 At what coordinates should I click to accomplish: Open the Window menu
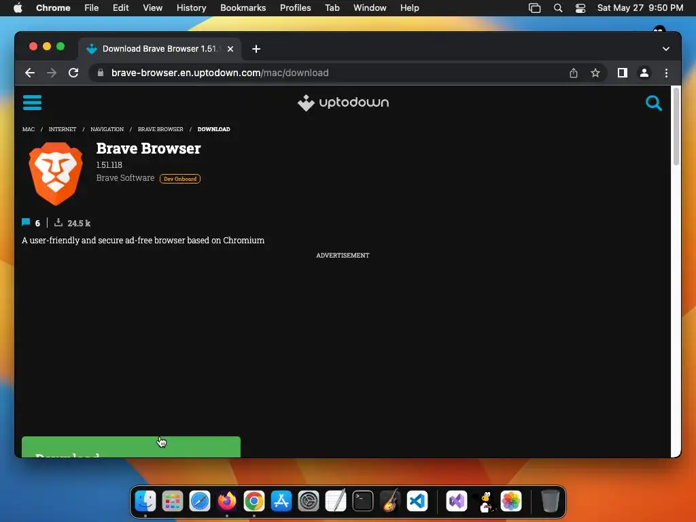370,8
